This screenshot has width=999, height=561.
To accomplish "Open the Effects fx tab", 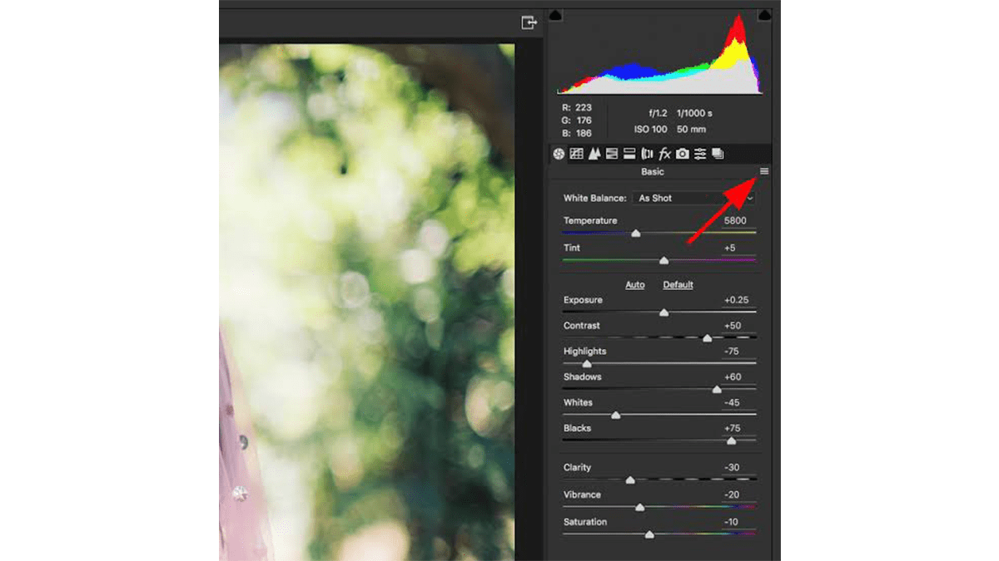I will [x=664, y=154].
